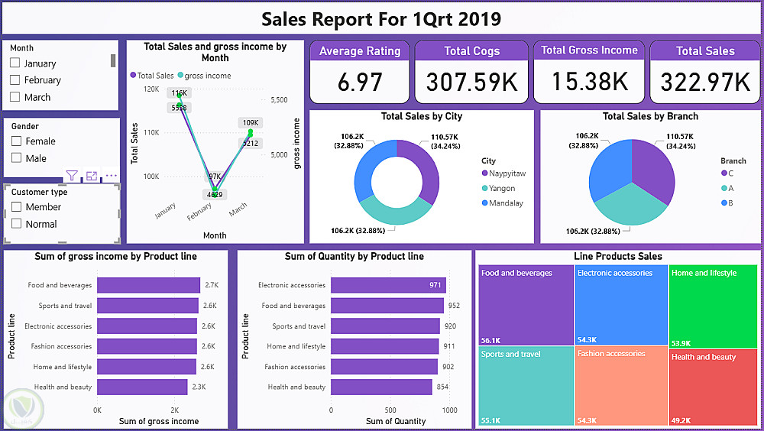The image size is (764, 431).
Task: Select Health and beauty treemap tile
Action: (714, 387)
